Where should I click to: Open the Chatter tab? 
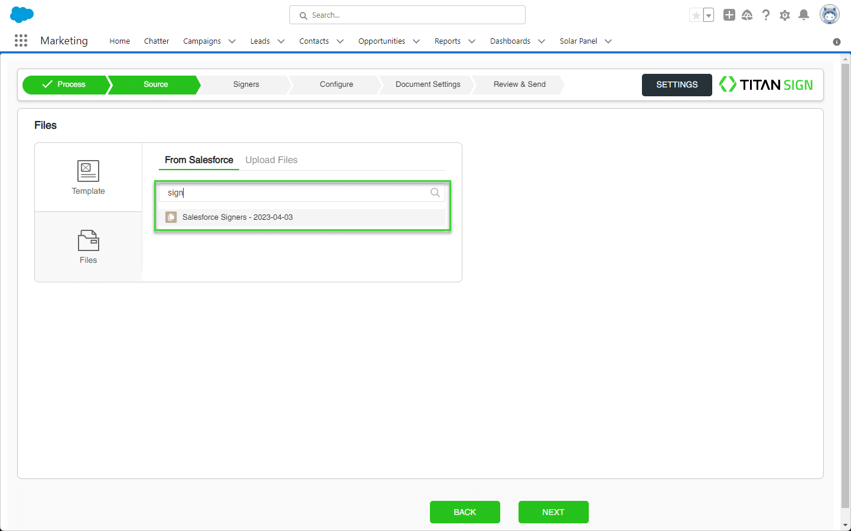pyautogui.click(x=156, y=41)
